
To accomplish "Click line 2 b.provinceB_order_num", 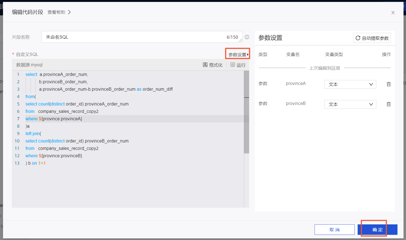I will [63, 82].
